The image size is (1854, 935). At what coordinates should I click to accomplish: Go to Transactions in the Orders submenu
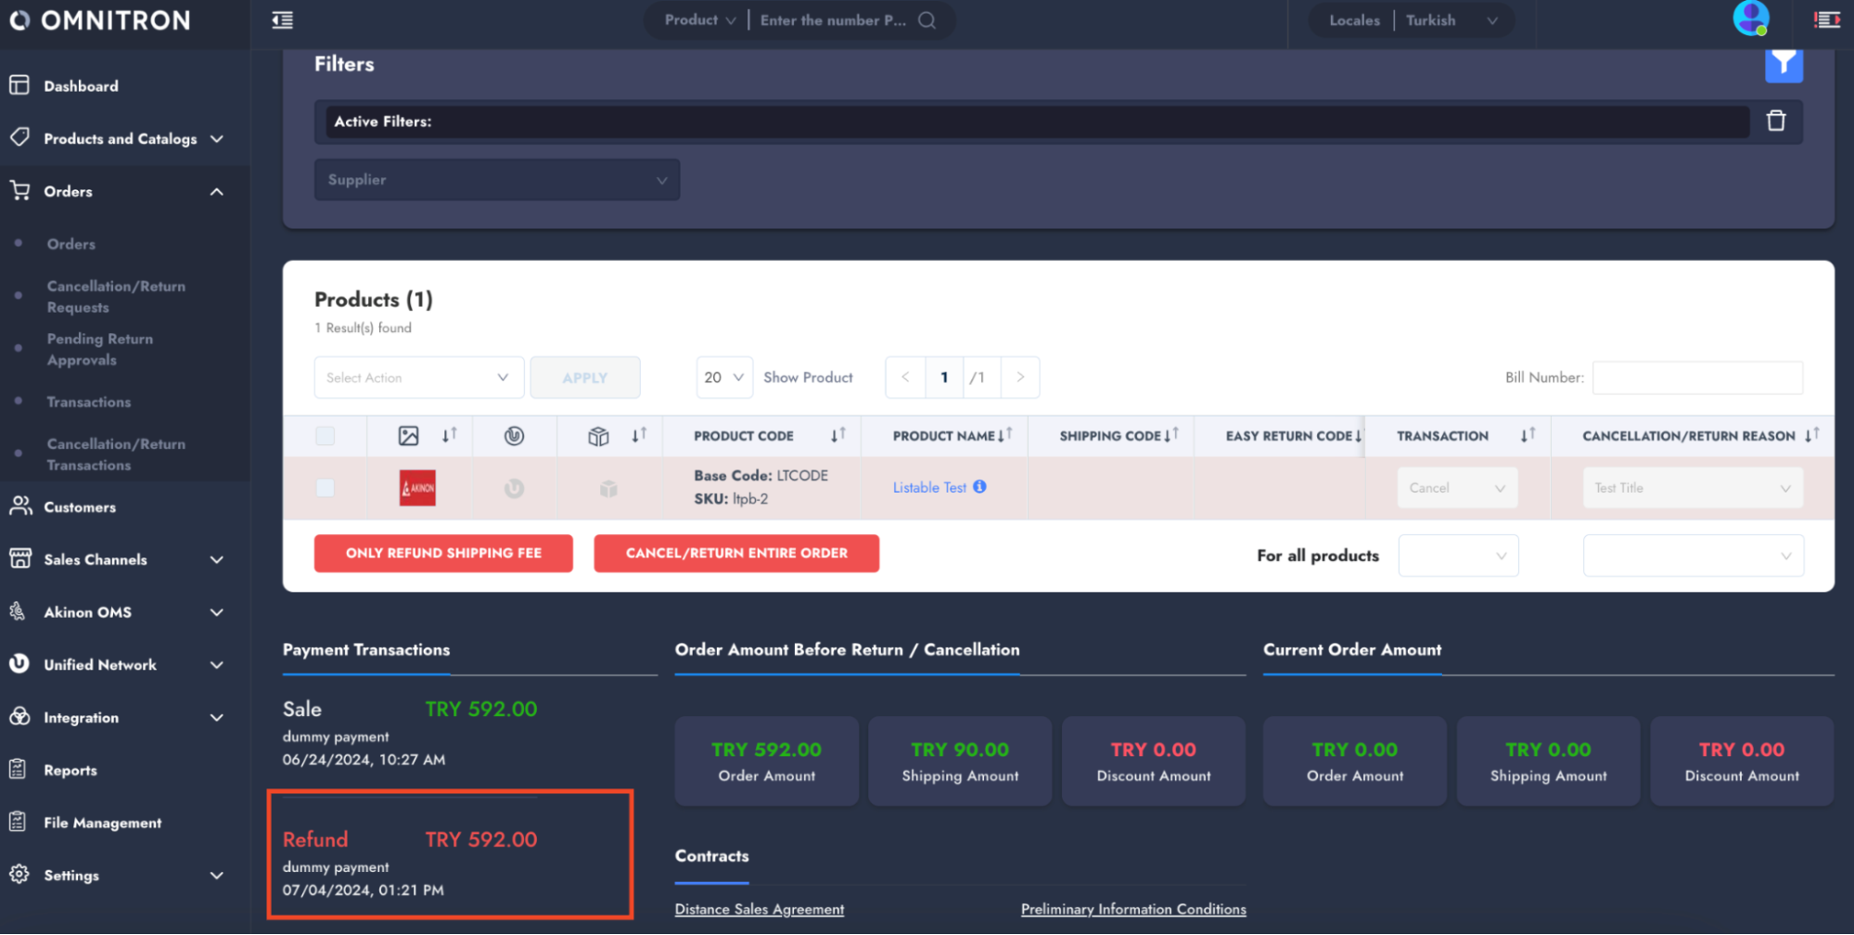pos(89,402)
